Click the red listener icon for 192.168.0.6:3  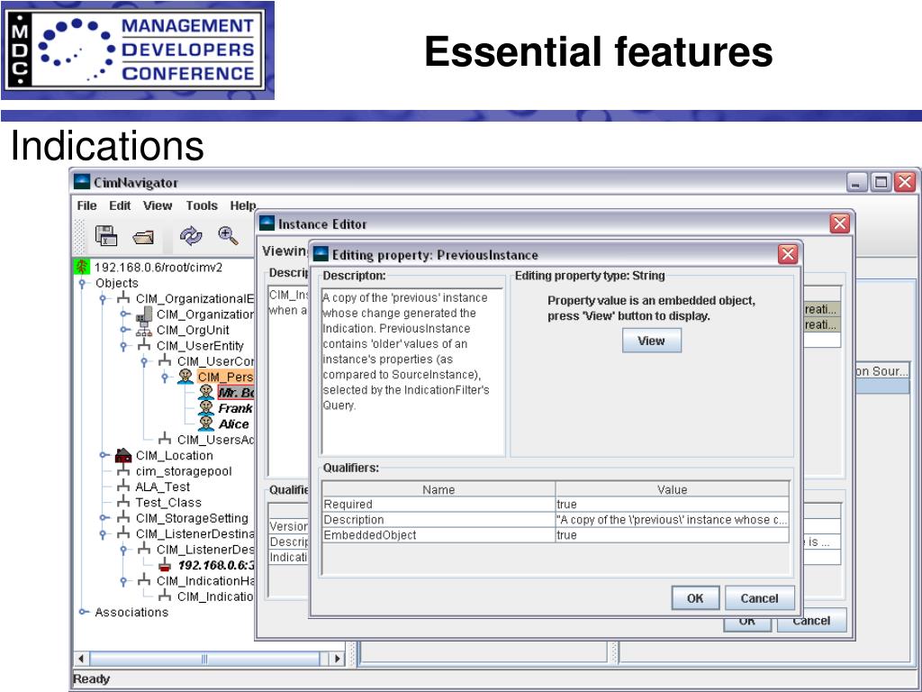click(165, 566)
